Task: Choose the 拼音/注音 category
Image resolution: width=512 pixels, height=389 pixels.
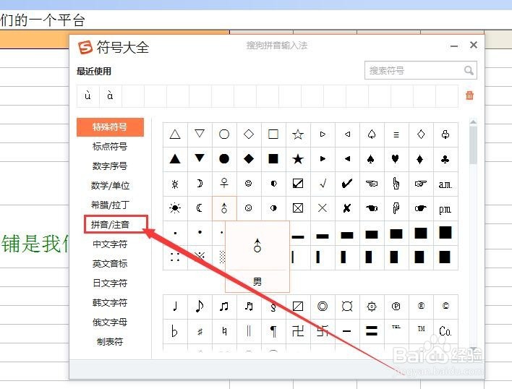Action: pos(110,225)
